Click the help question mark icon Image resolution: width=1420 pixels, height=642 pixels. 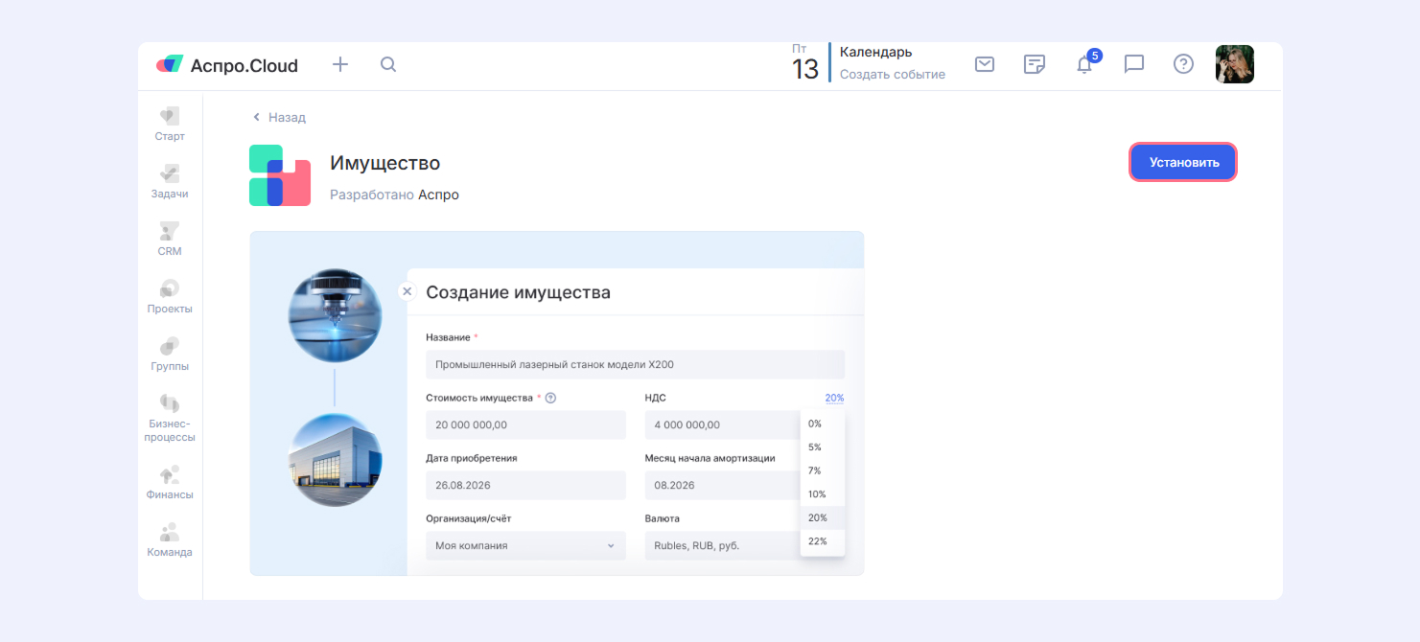coord(1184,64)
